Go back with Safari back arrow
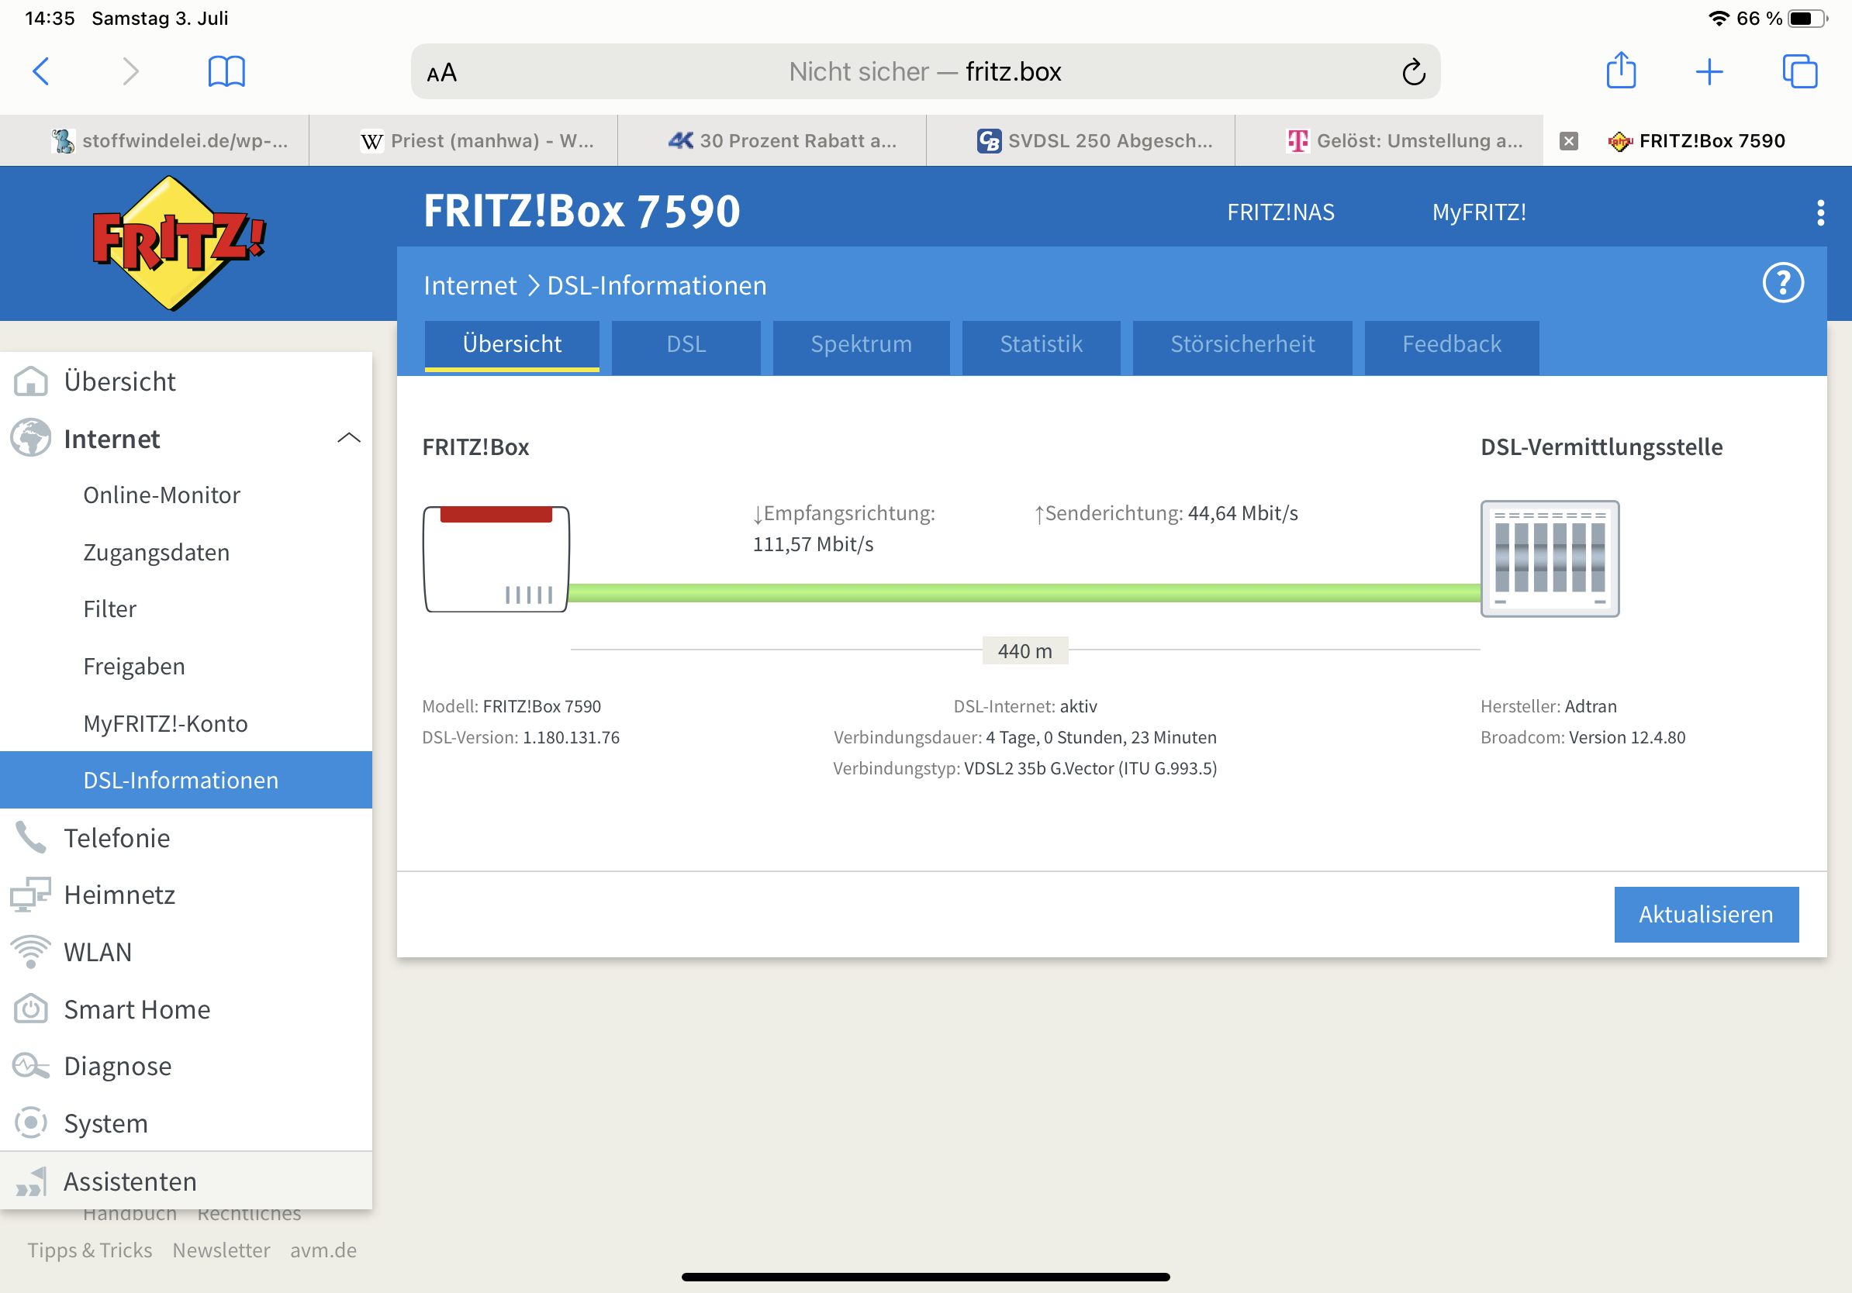The height and width of the screenshot is (1293, 1852). (x=41, y=71)
